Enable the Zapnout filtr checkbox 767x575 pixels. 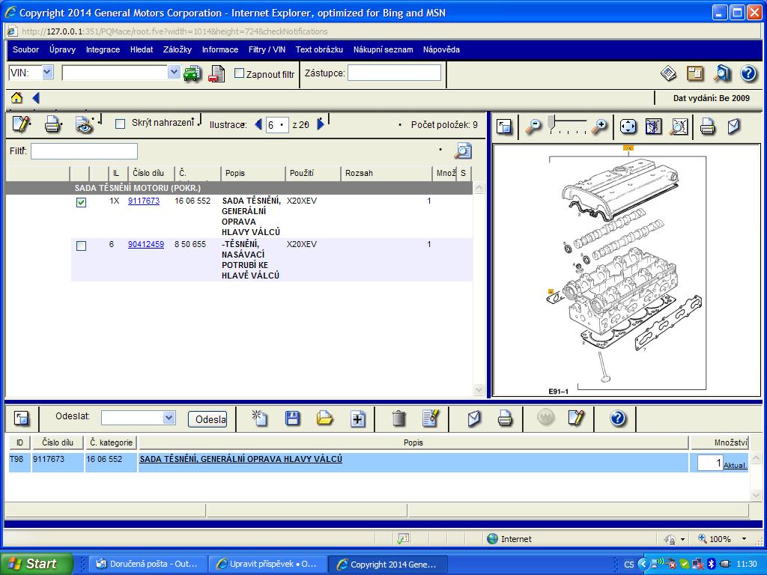240,73
